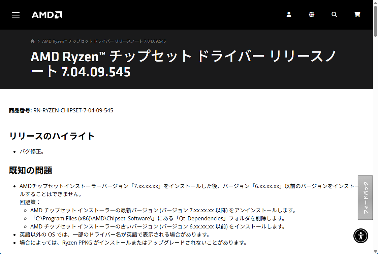The width and height of the screenshot is (378, 254).
Task: Open the user account icon
Action: click(289, 15)
